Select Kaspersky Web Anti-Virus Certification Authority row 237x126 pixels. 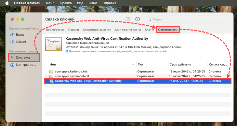point(138,81)
